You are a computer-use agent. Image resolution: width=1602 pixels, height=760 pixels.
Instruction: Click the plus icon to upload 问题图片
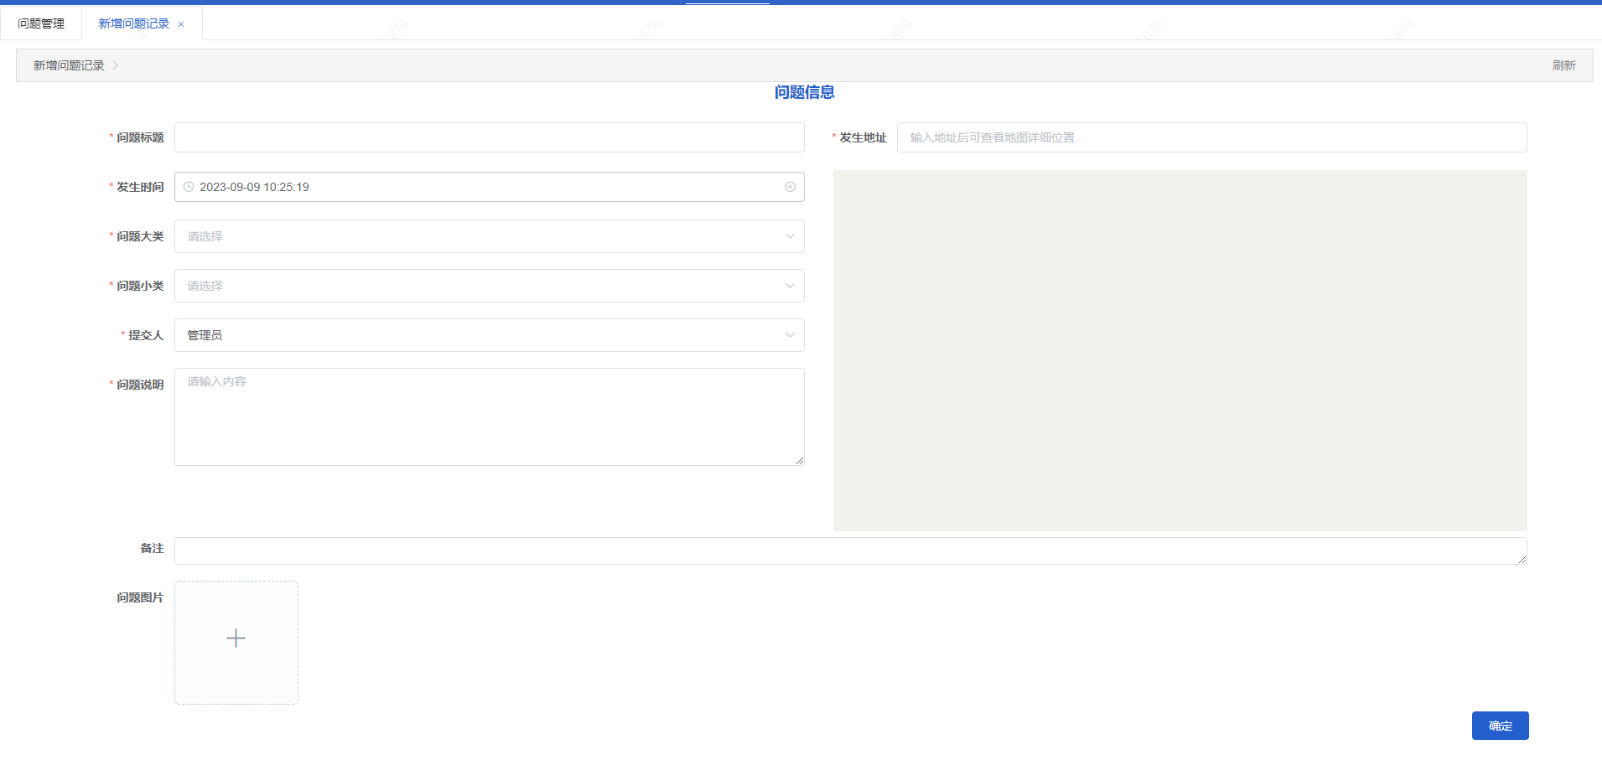[x=236, y=639]
